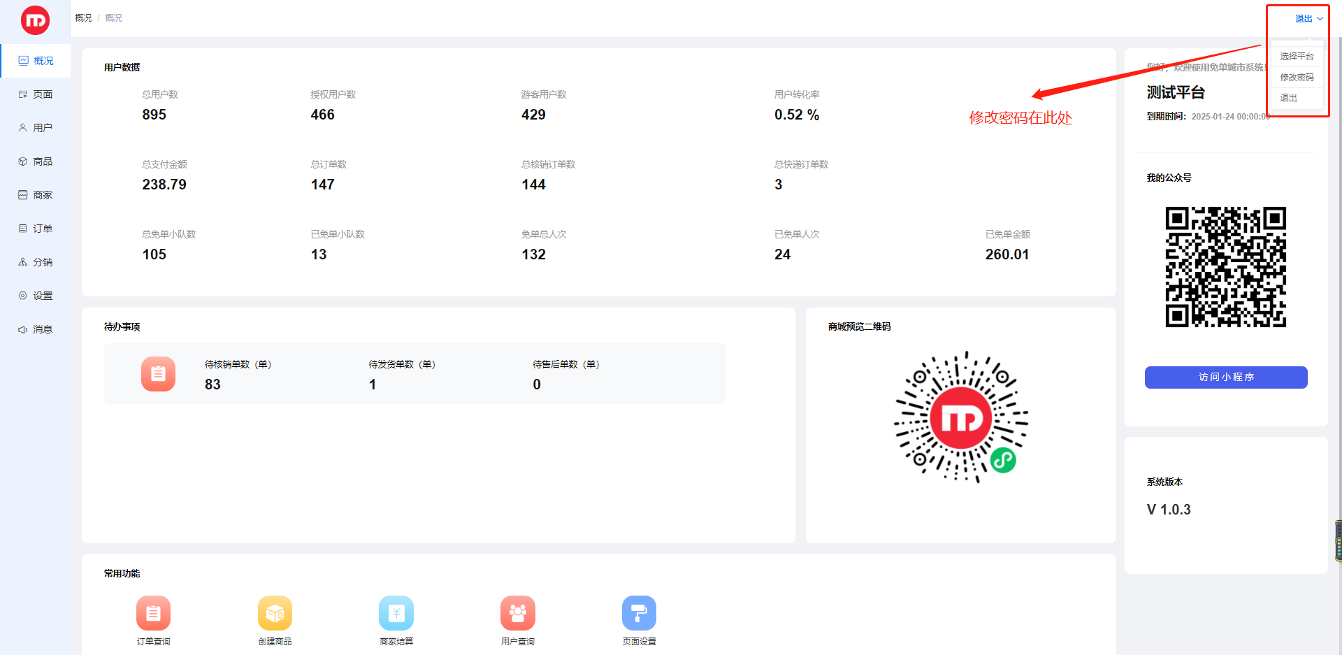Open the 页面设置 paint roller icon
This screenshot has width=1342, height=655.
coord(639,613)
